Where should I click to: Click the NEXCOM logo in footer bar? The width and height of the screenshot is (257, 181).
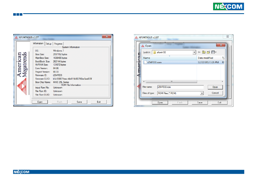click(x=22, y=172)
